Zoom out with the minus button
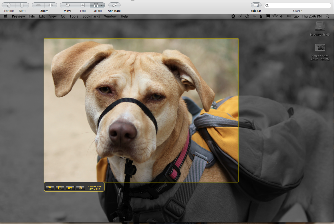 point(38,5)
